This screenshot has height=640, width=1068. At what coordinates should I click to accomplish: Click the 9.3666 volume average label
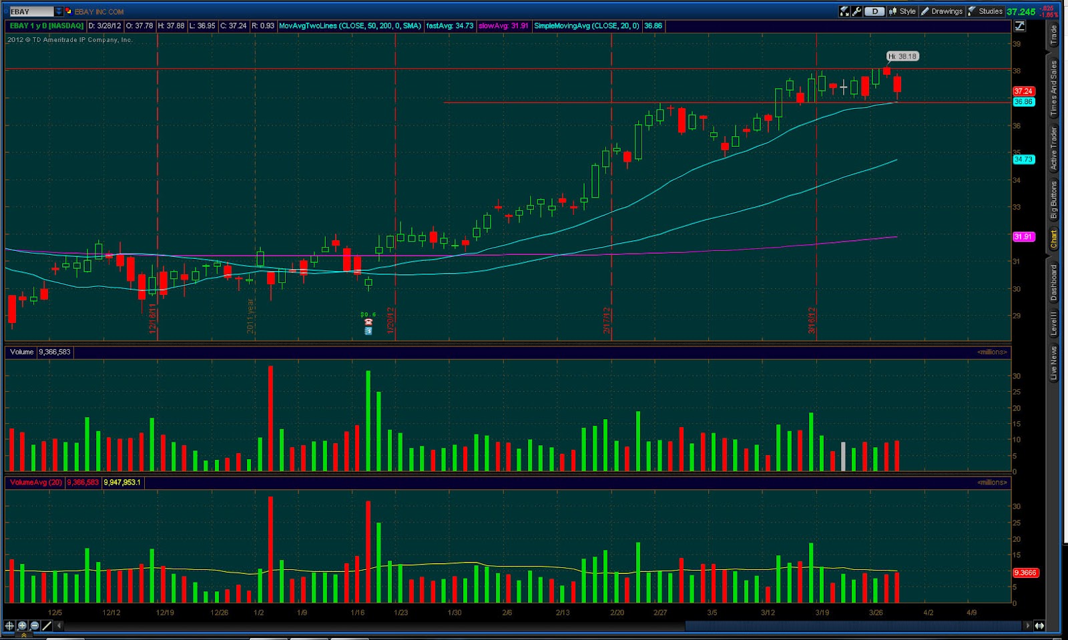click(1025, 573)
